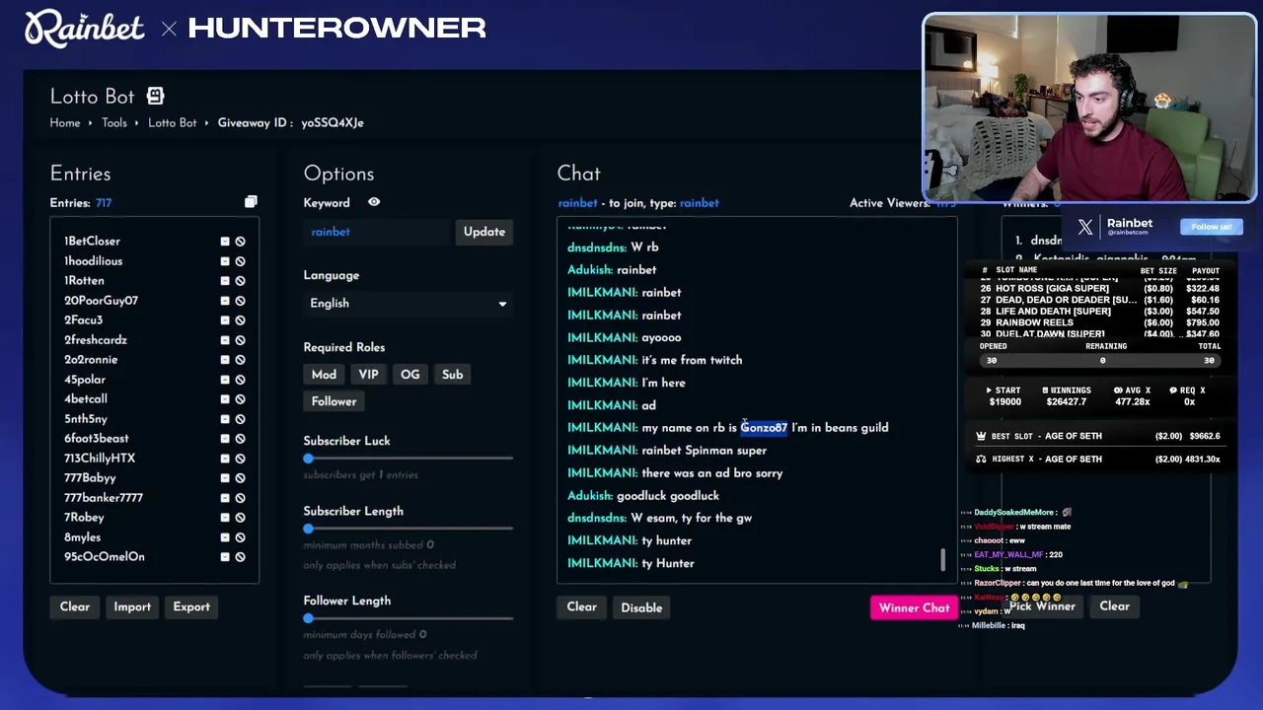1263x710 pixels.
Task: Remove entry 1hoodilious with its minus icon
Action: (x=225, y=261)
